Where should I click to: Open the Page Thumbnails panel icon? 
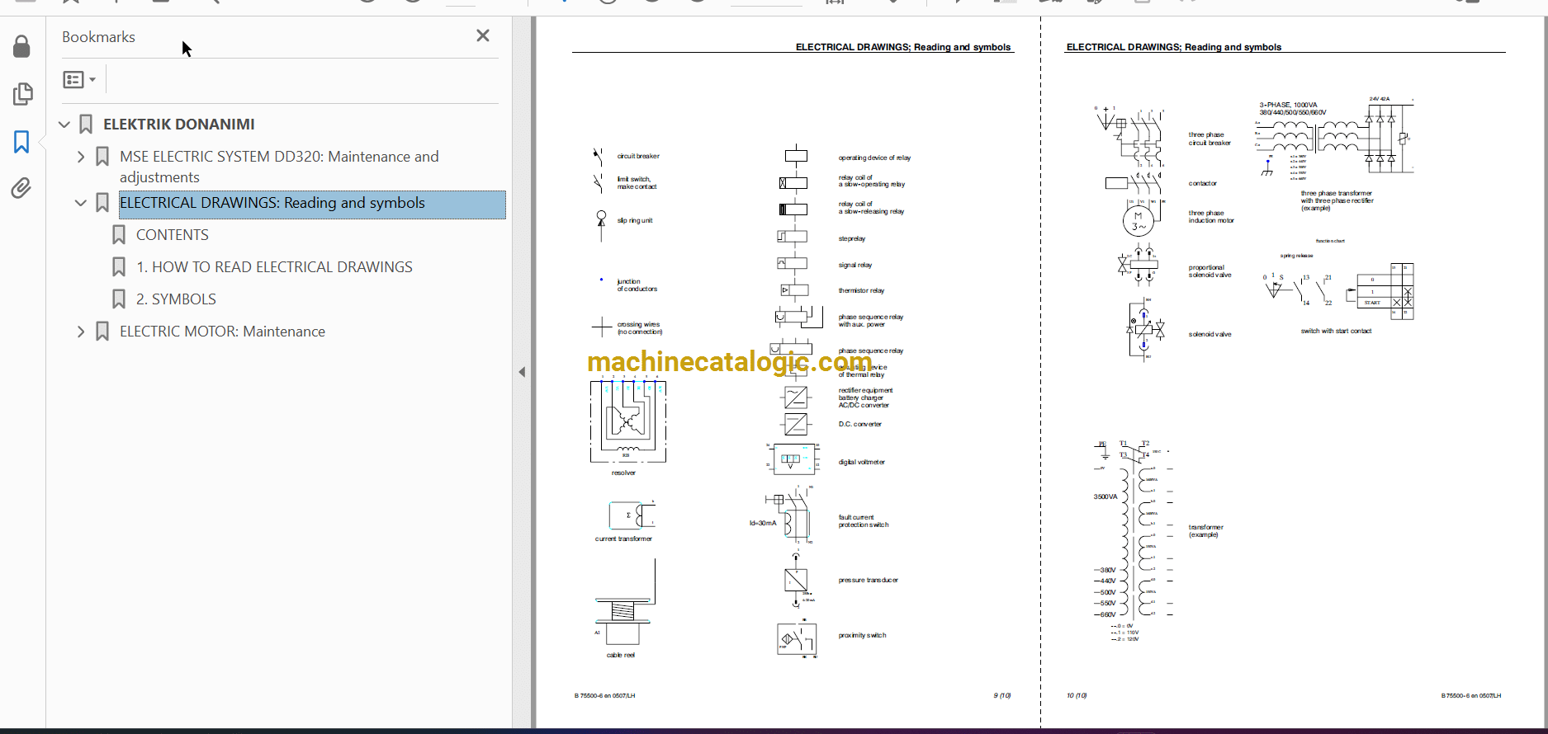coord(22,94)
